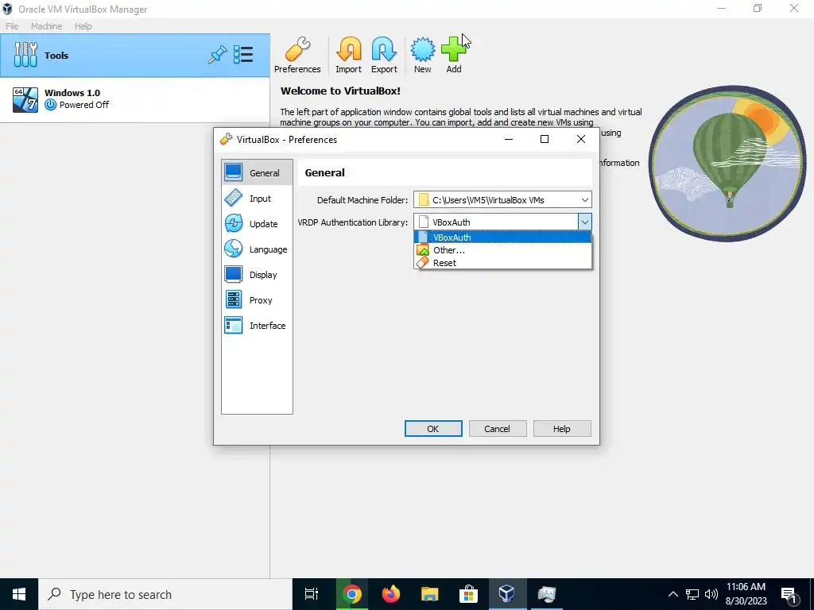This screenshot has width=814, height=610.
Task: Expand the Default Machine Folder dropdown
Action: pos(584,199)
